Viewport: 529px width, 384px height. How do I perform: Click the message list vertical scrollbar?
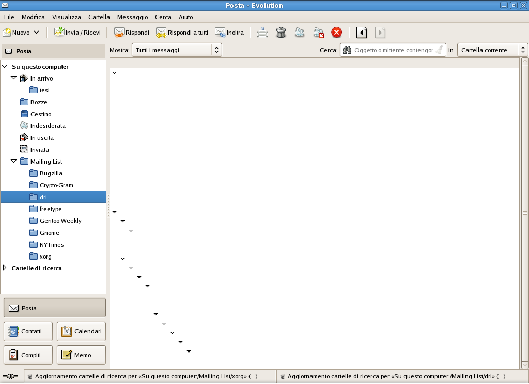point(524,213)
